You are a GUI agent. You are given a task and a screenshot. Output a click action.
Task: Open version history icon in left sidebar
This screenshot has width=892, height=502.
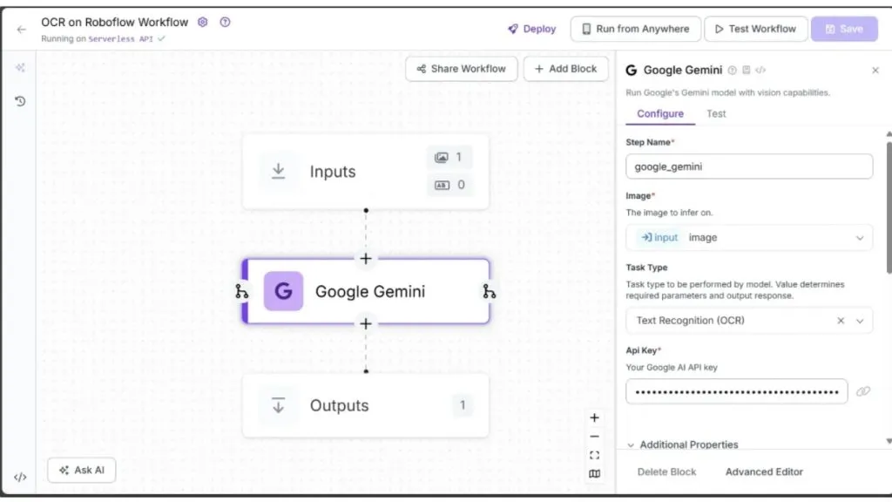20,101
